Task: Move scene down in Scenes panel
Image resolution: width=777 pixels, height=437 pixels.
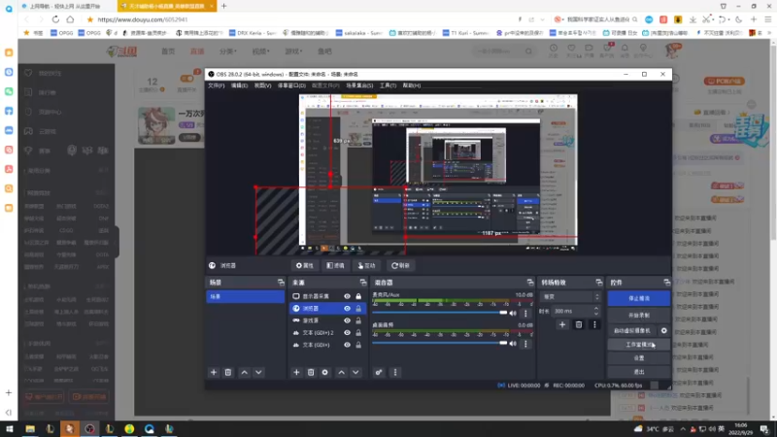Action: click(x=258, y=372)
